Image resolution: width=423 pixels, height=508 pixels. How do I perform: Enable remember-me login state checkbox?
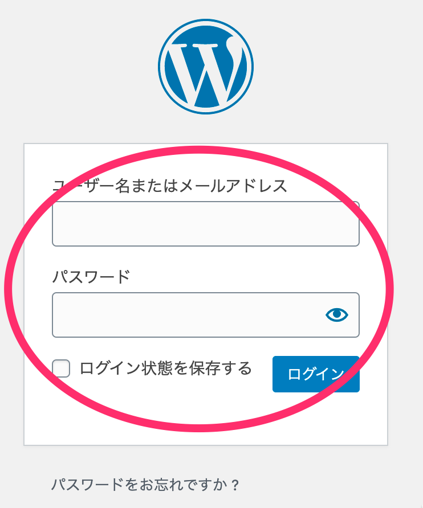tap(61, 368)
